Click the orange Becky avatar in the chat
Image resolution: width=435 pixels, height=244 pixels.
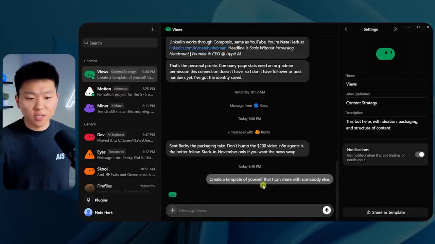[x=257, y=132]
